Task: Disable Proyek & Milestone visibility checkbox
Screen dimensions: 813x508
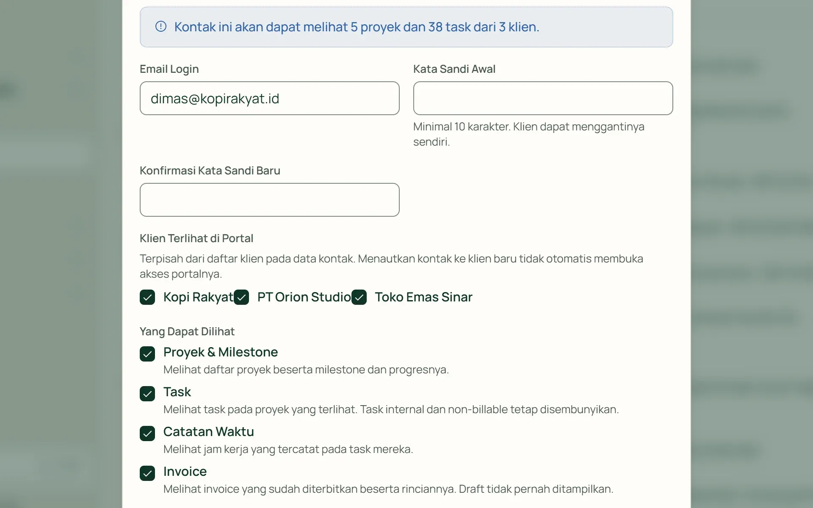Action: coord(147,354)
